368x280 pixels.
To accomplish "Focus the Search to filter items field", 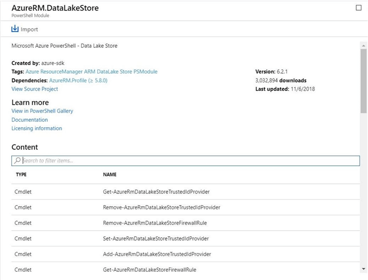I will click(x=188, y=160).
